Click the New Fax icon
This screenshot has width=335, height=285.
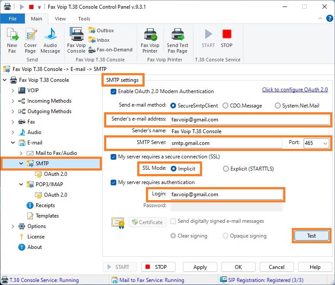coord(12,40)
